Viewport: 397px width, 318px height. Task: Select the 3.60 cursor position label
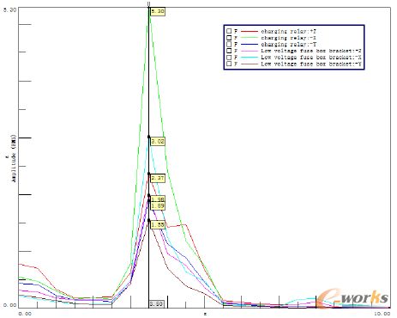click(156, 304)
